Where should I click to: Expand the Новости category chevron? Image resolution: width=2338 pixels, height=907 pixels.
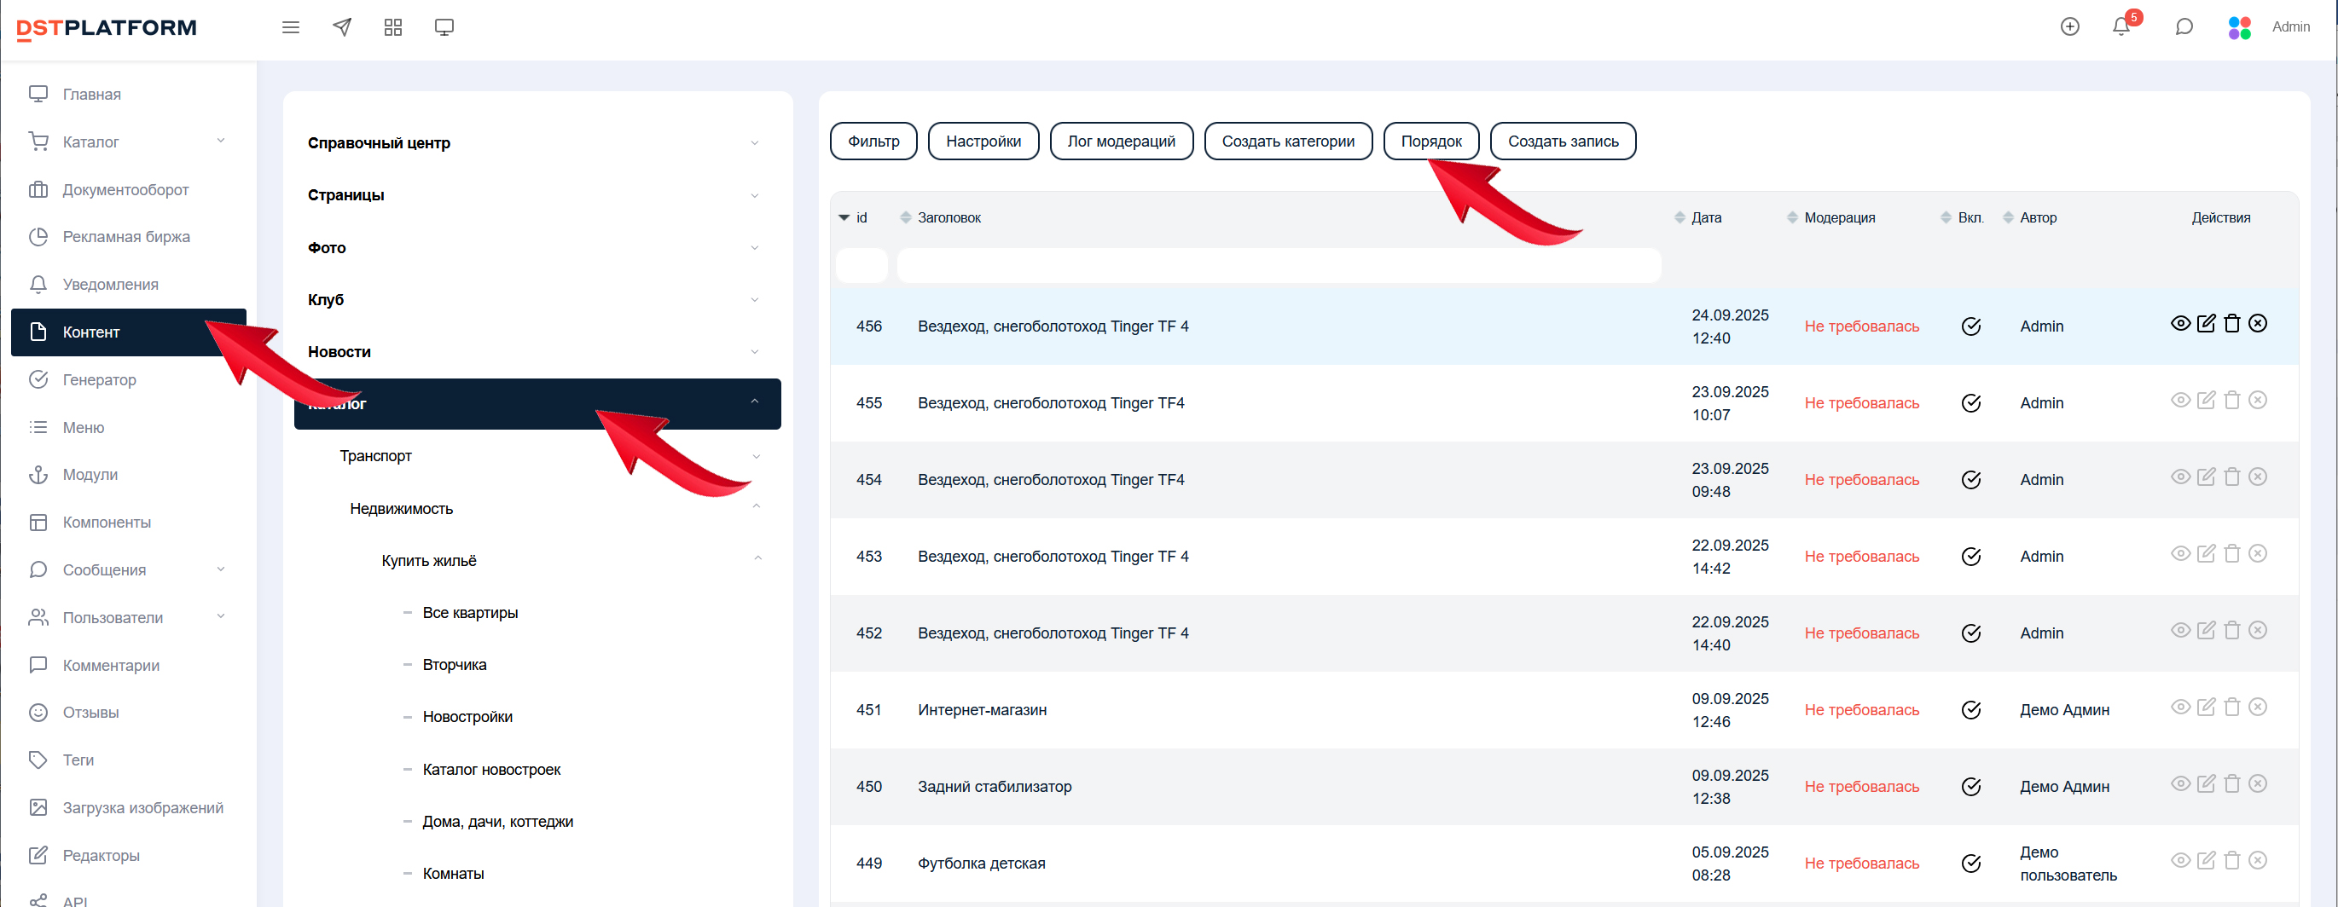coord(754,352)
